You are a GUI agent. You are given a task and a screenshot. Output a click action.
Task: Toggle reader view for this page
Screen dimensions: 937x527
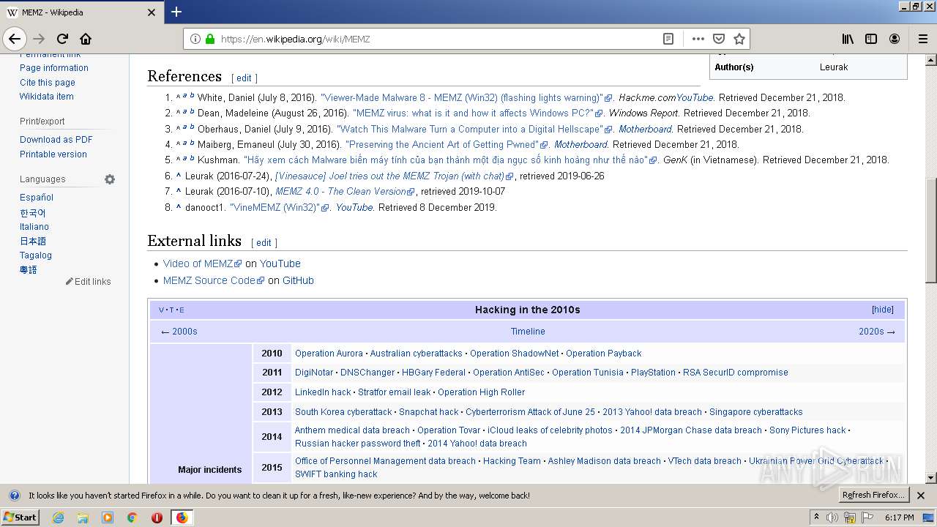click(x=668, y=39)
